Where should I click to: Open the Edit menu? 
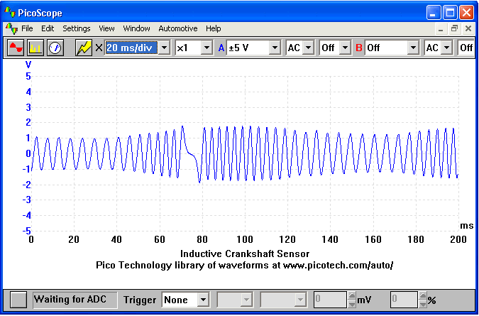click(x=48, y=28)
